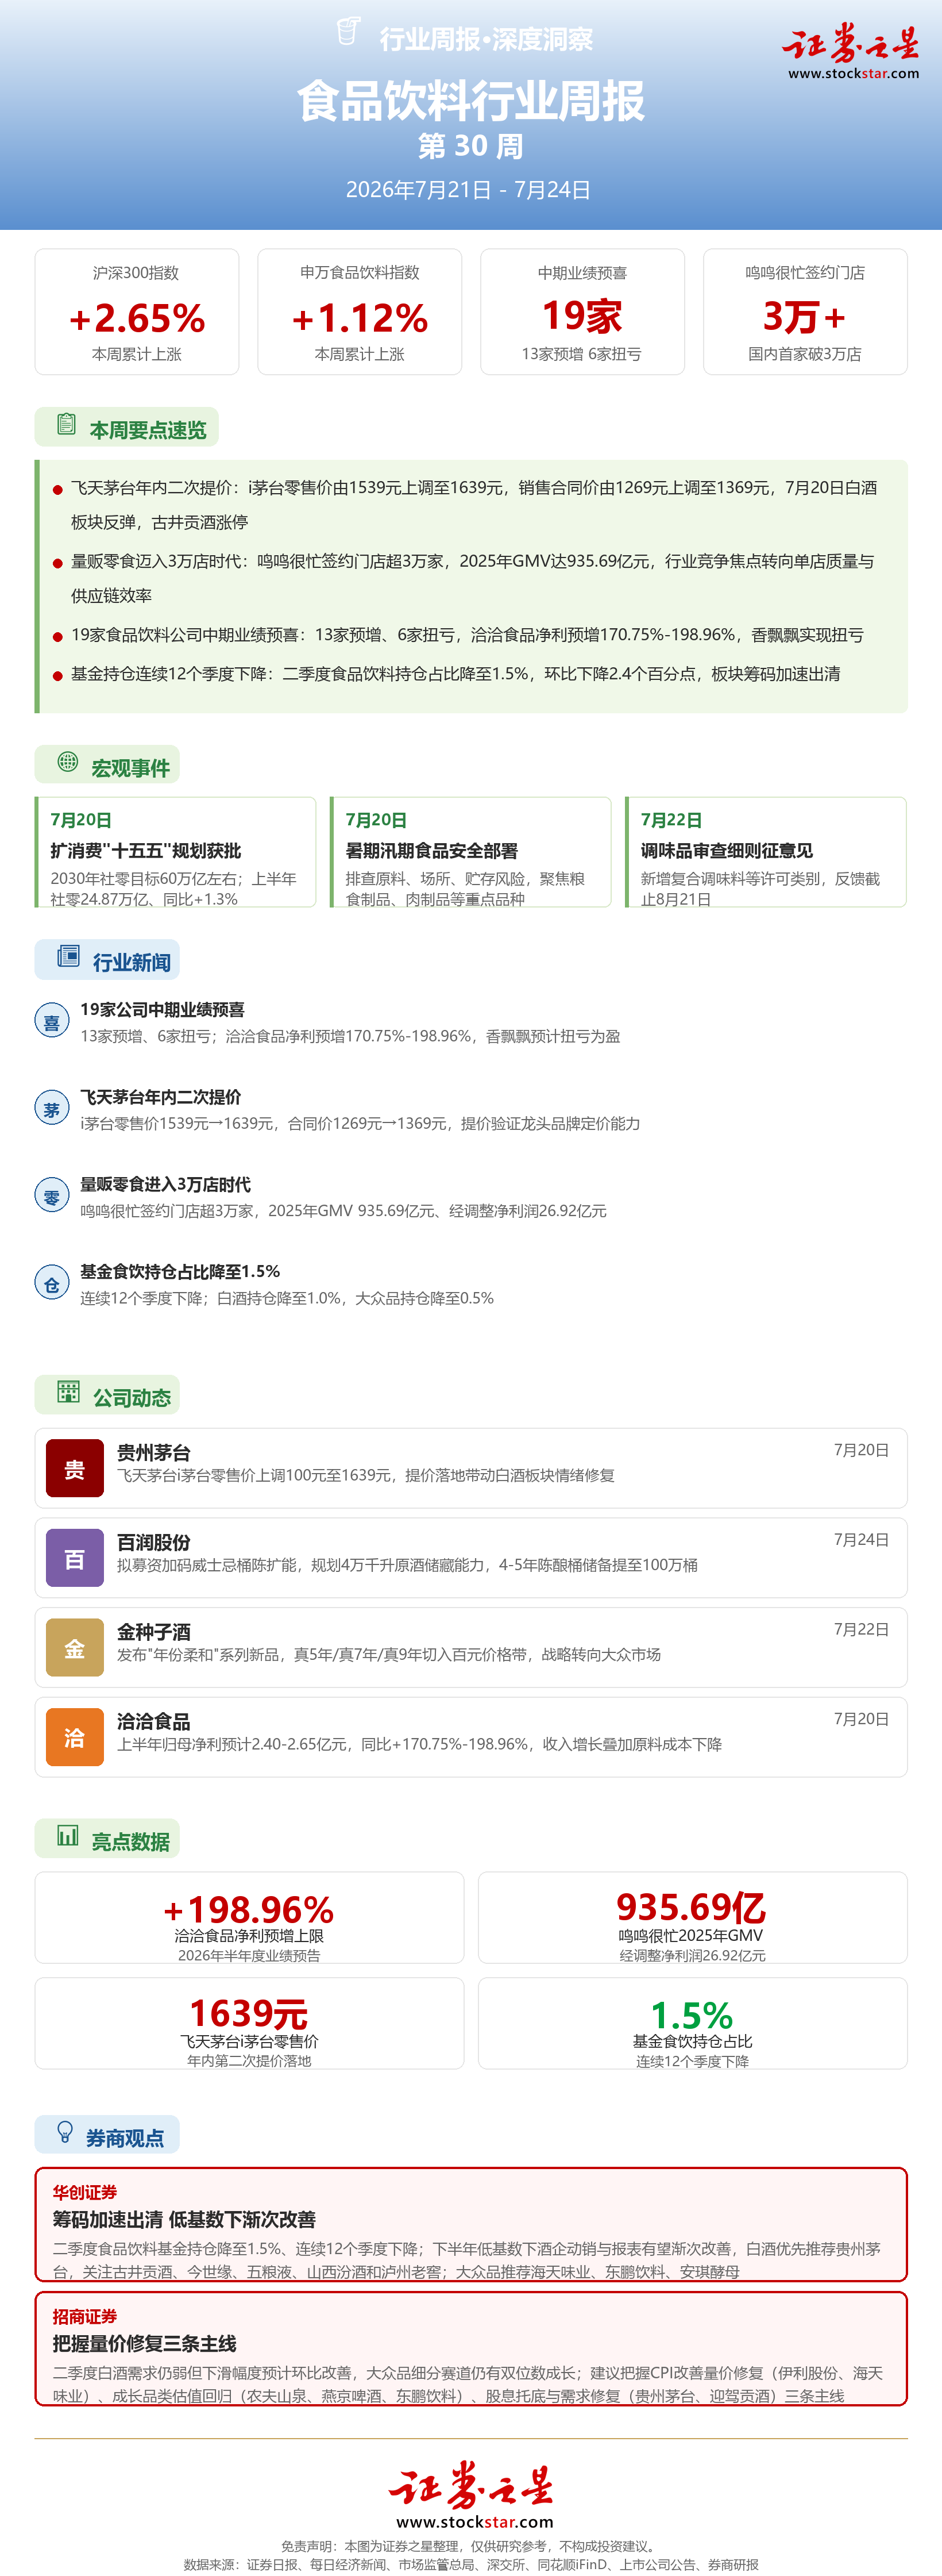942x2576 pixels.
Task: Click the main title 食品饮料行业周报
Action: (x=470, y=101)
